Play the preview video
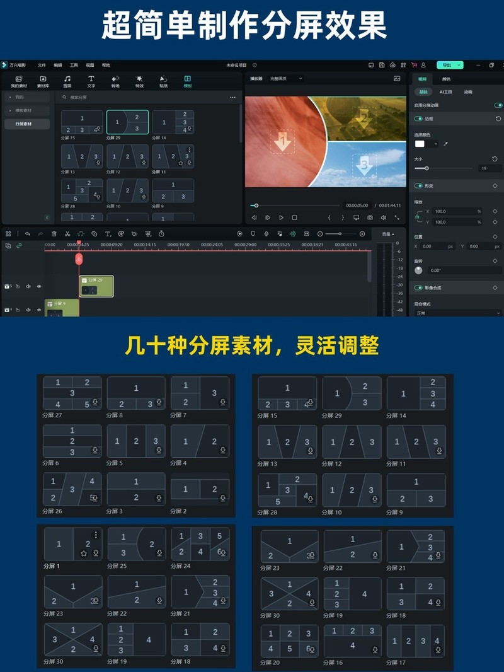This screenshot has height=672, width=504. (x=282, y=217)
